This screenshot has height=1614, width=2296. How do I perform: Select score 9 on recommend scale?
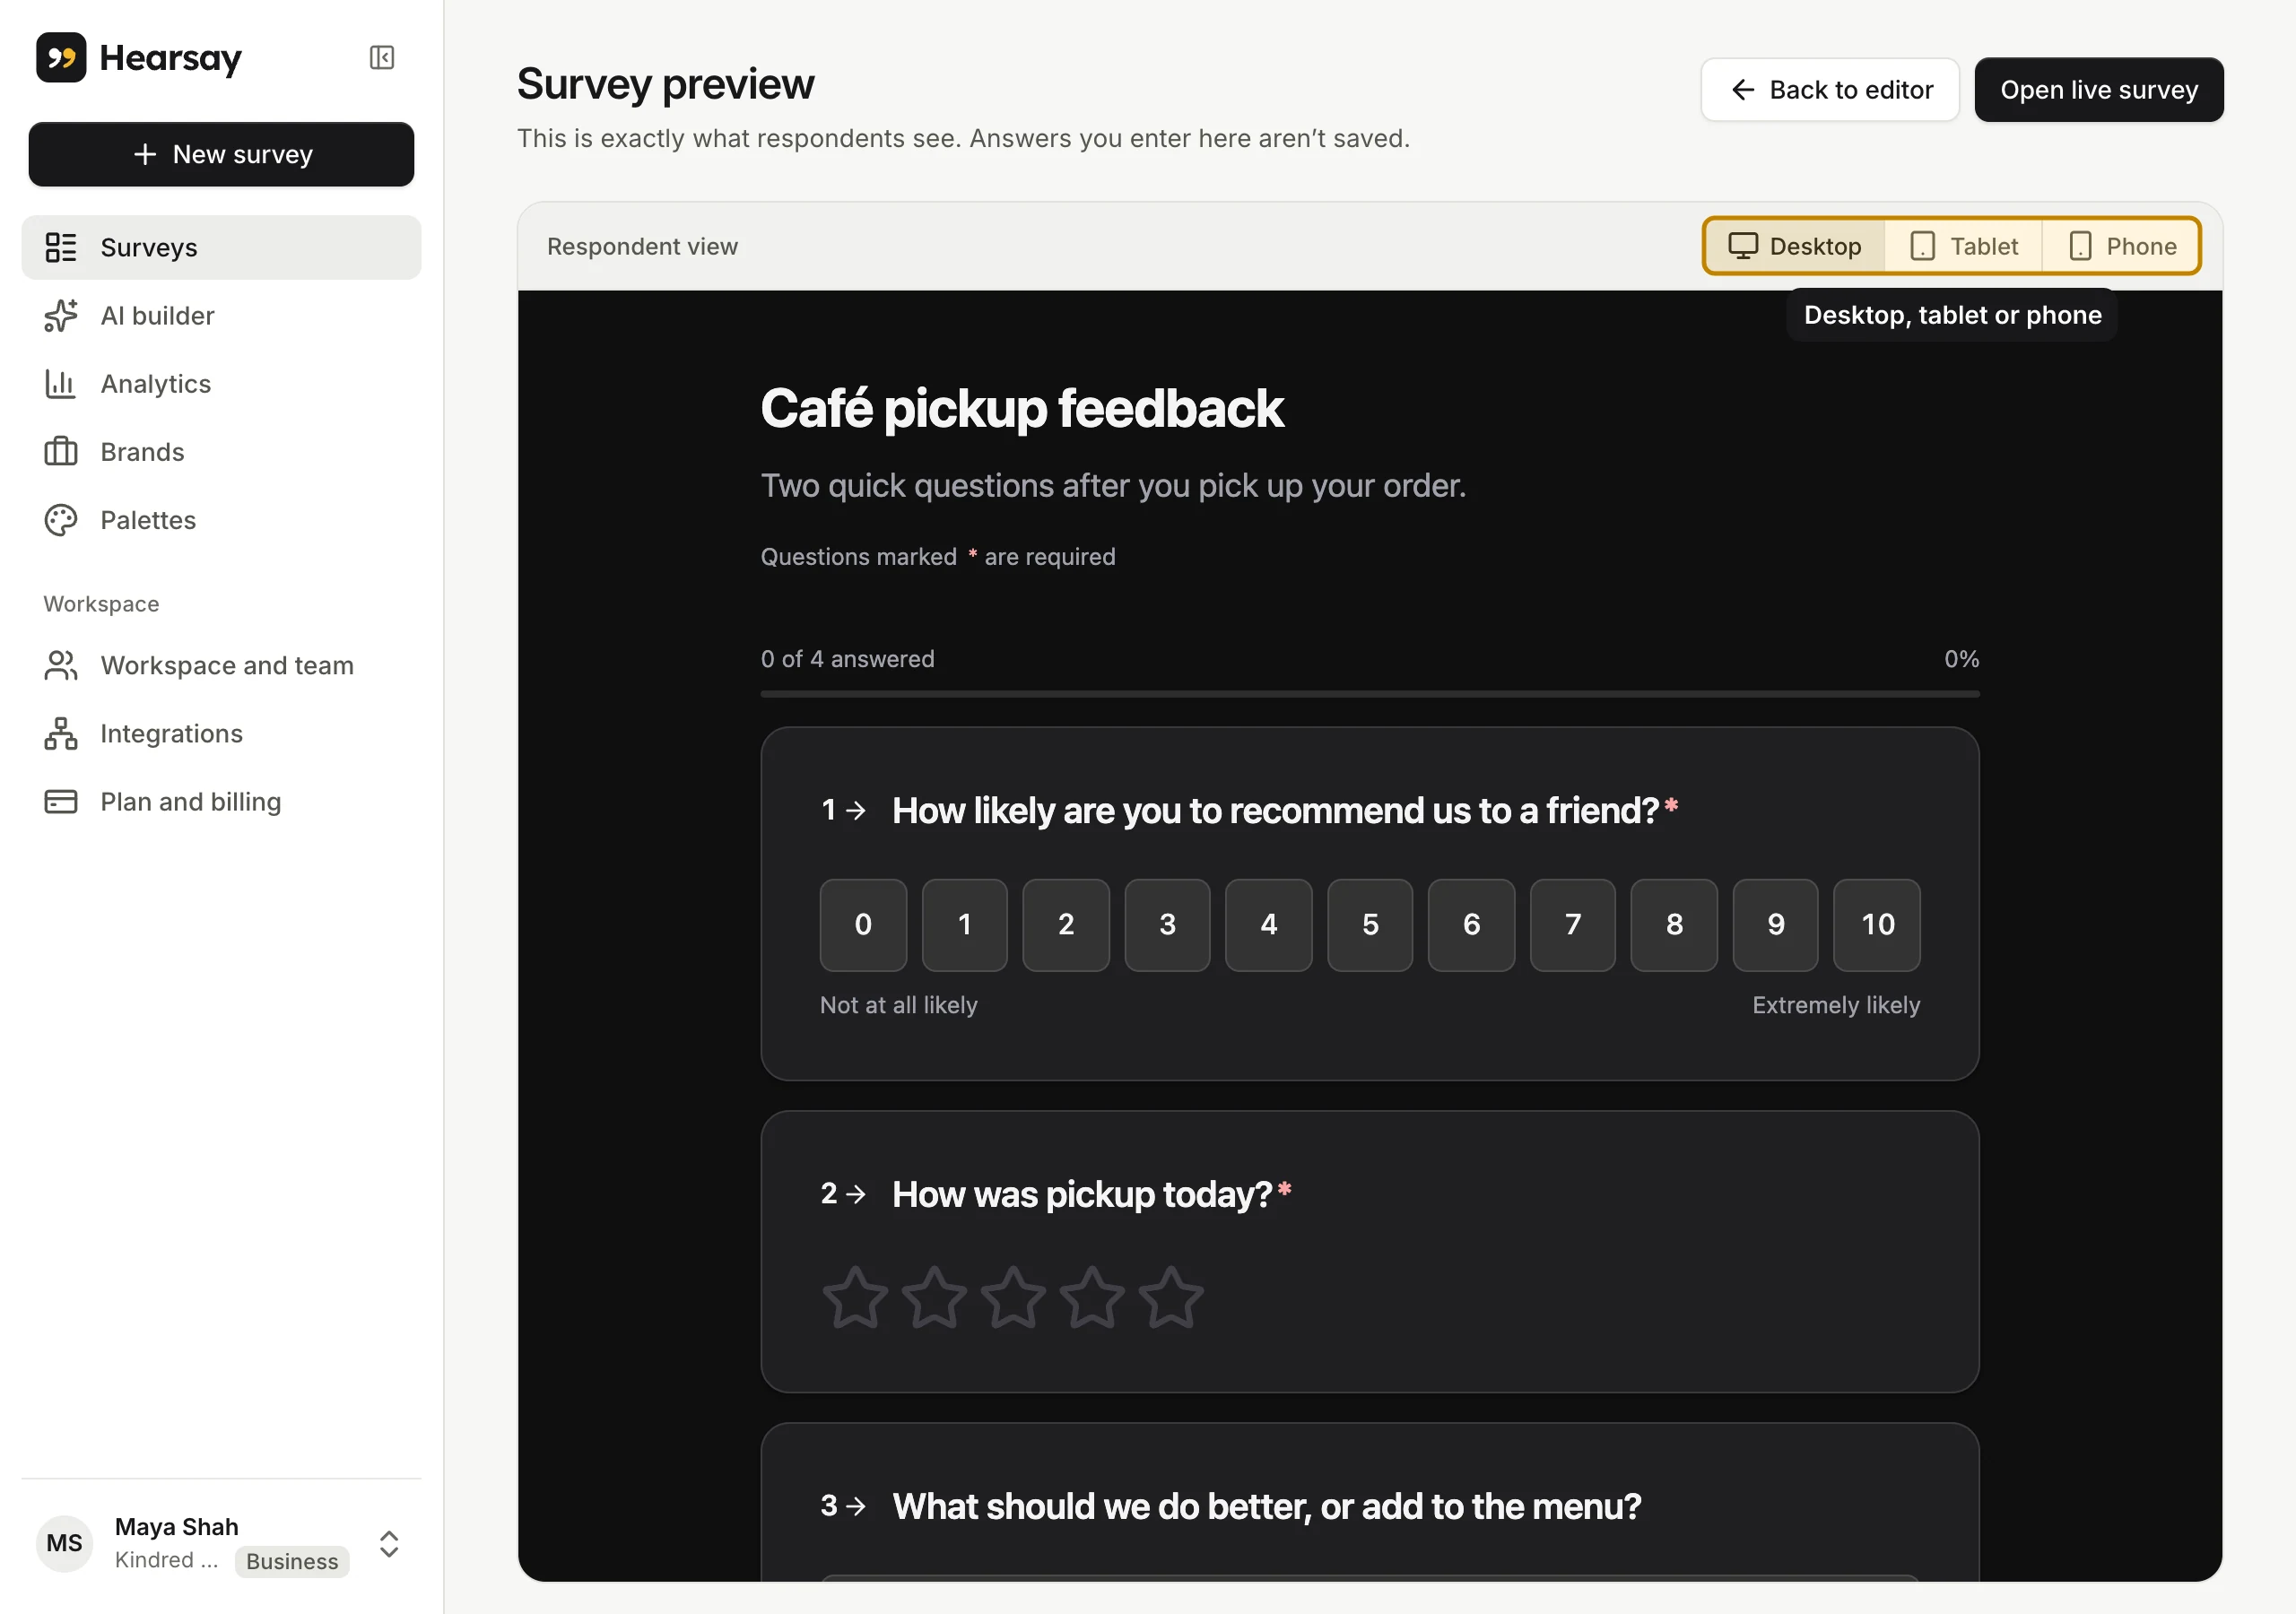1776,925
